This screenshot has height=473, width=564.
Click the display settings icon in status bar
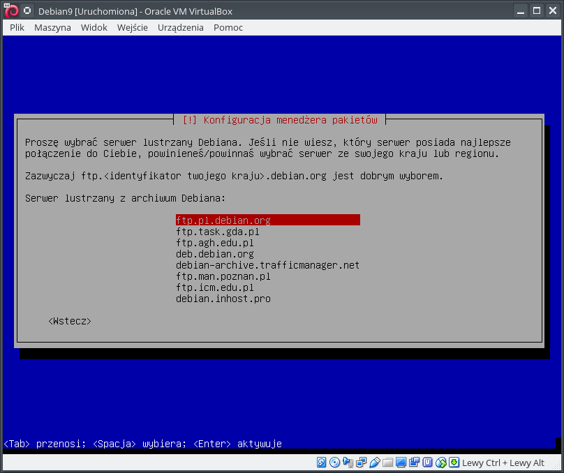click(x=401, y=463)
